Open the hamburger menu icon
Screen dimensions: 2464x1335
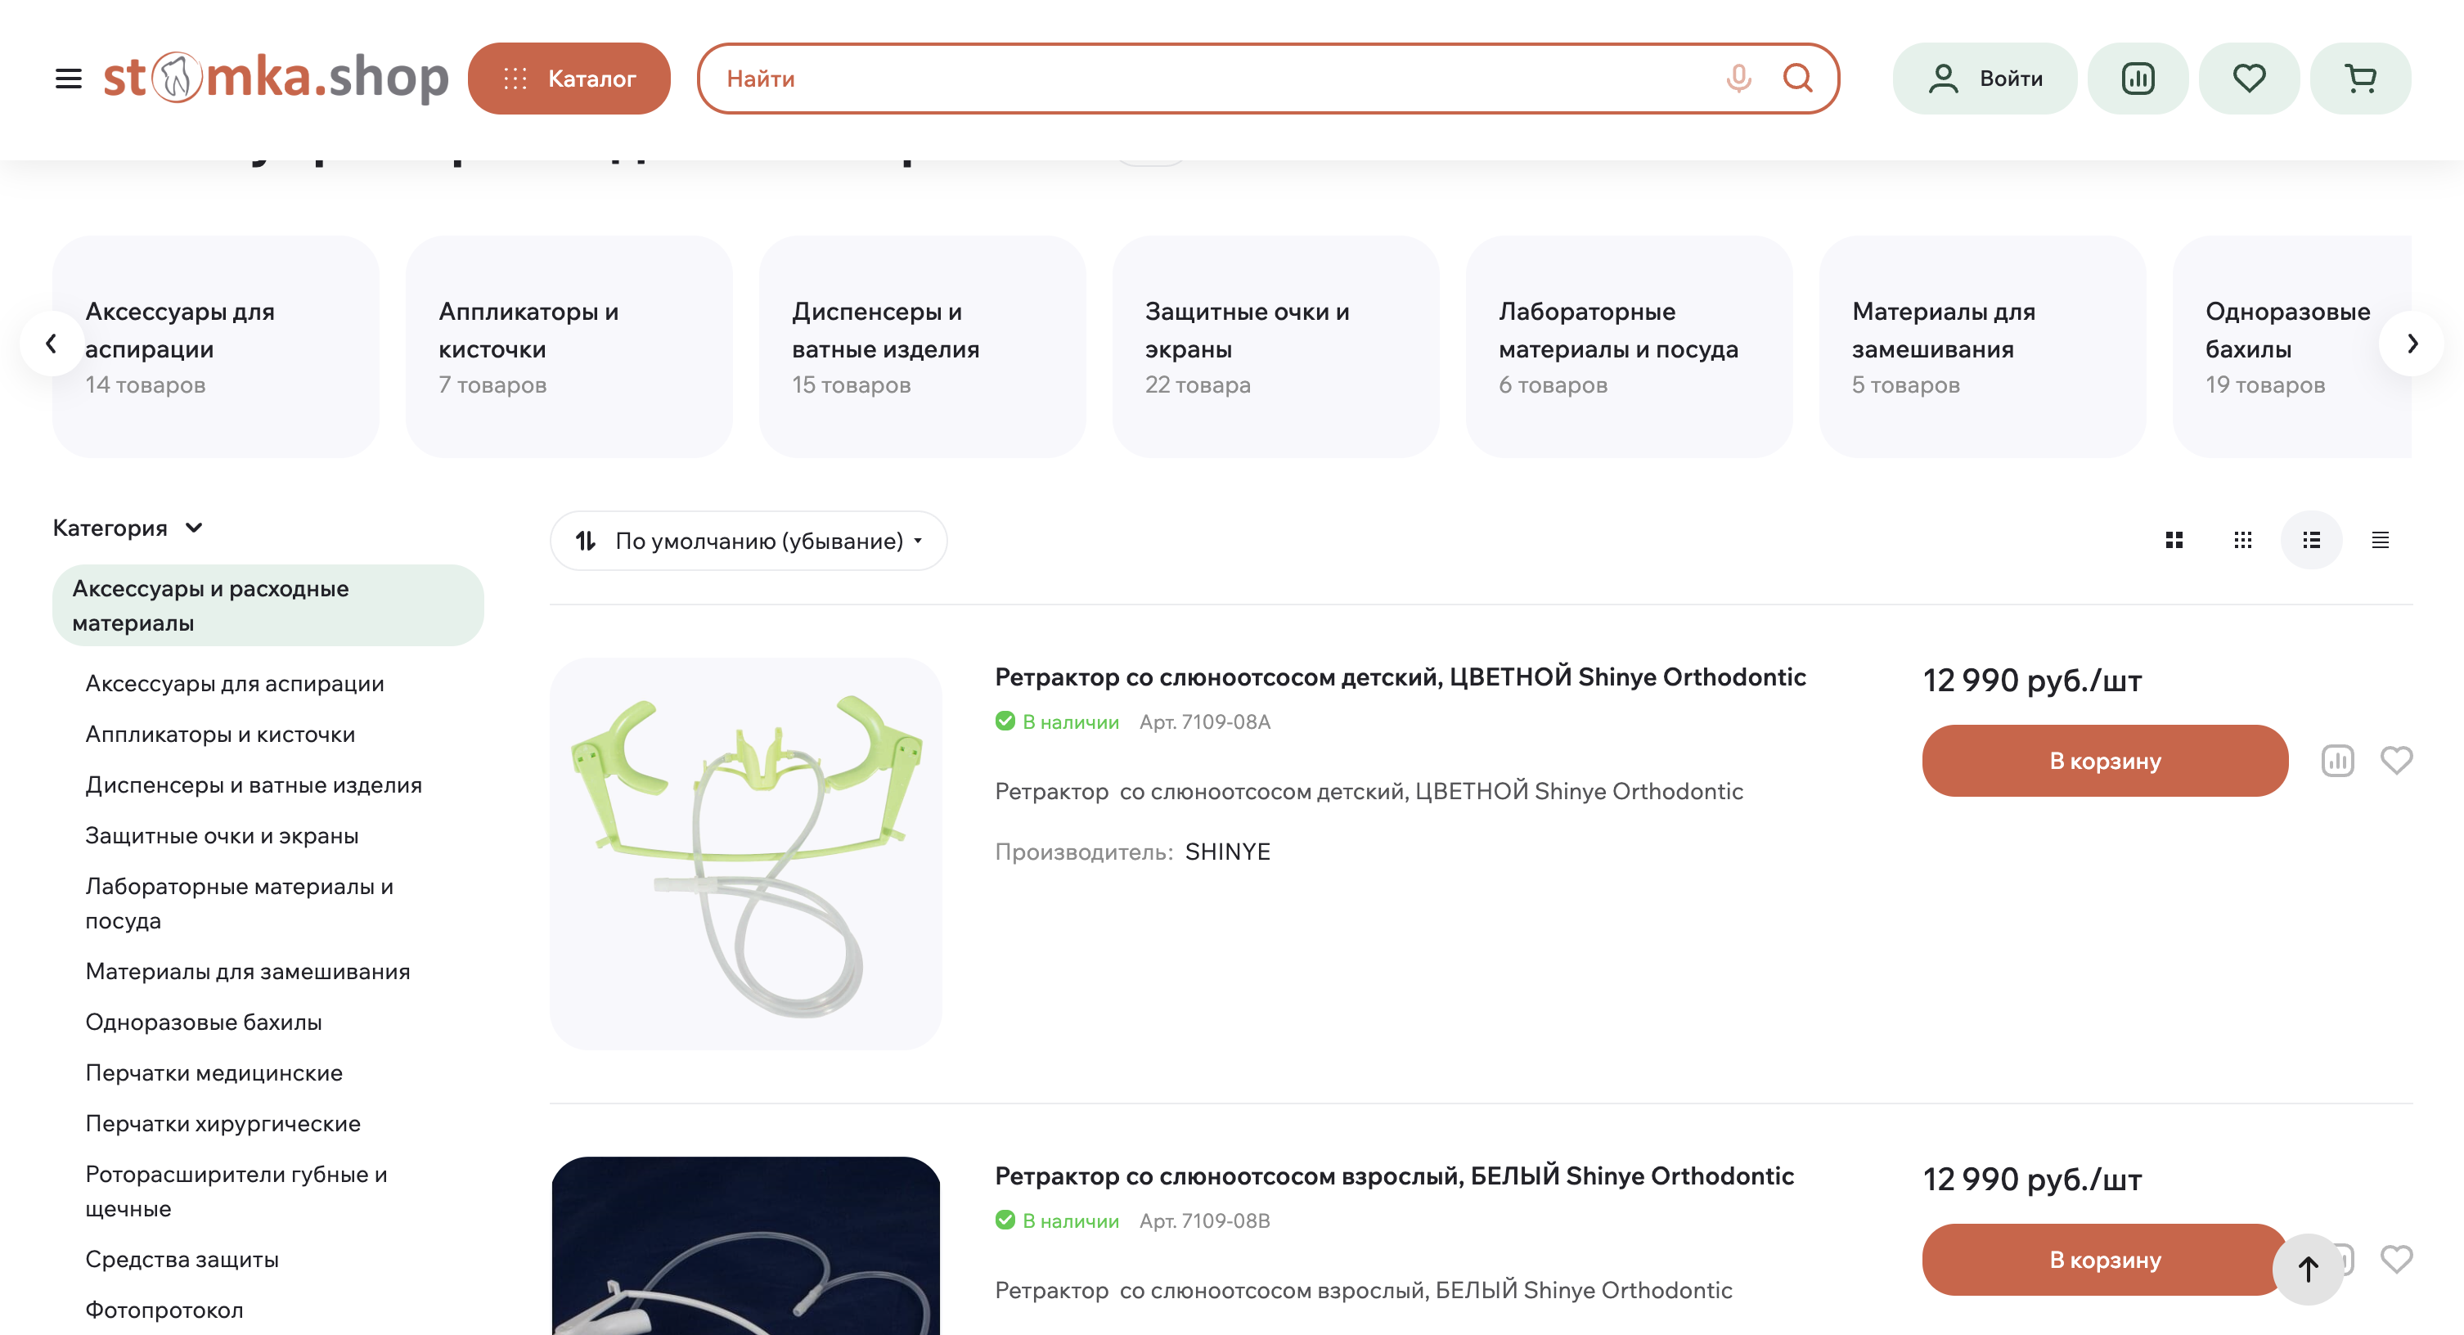point(68,79)
